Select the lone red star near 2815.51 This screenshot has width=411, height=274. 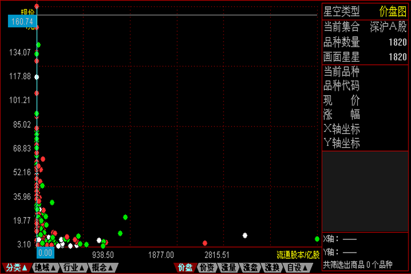click(x=205, y=243)
